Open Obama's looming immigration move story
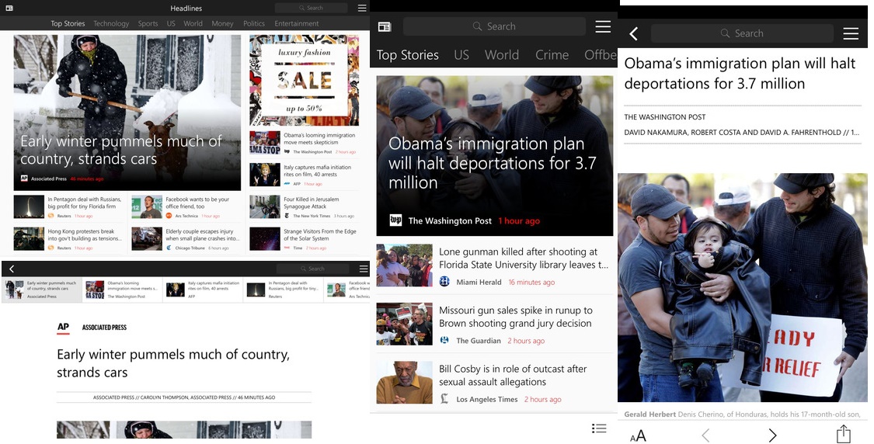 (304, 143)
